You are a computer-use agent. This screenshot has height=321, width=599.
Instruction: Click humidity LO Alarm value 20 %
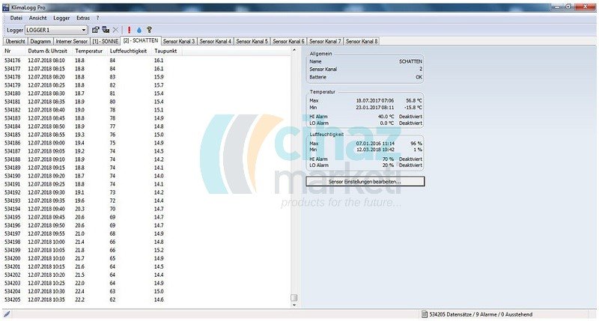tap(388, 165)
